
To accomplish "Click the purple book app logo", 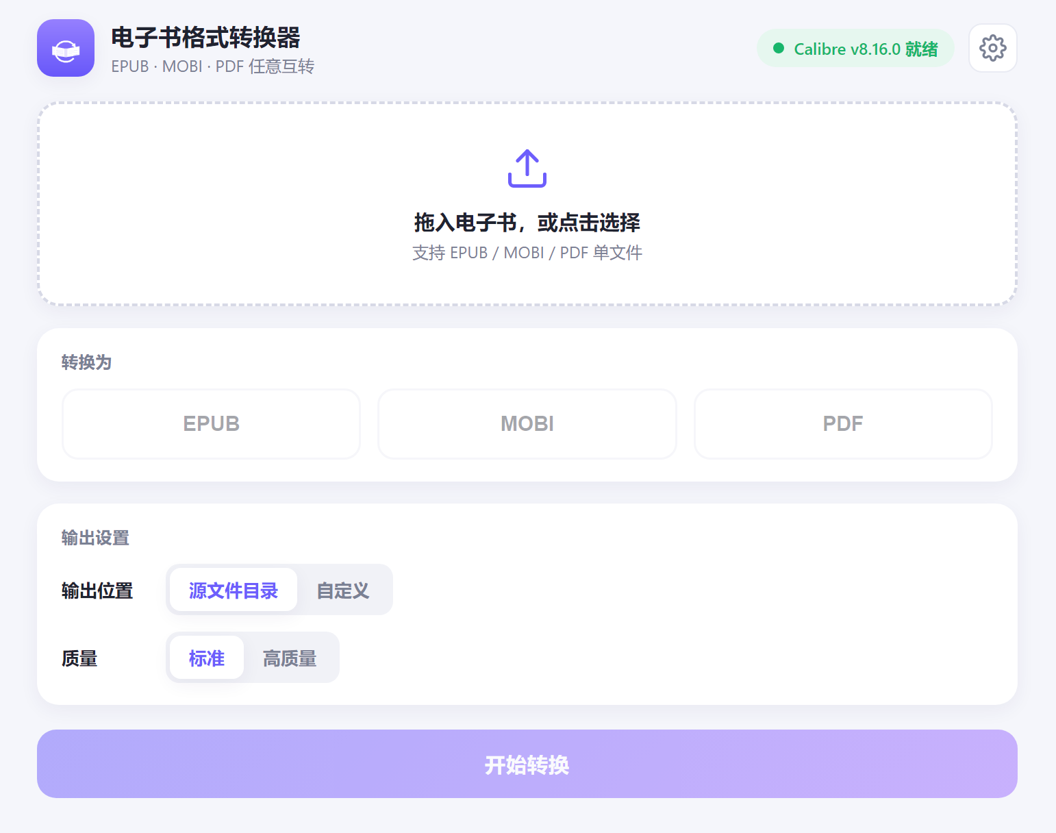I will tap(66, 48).
